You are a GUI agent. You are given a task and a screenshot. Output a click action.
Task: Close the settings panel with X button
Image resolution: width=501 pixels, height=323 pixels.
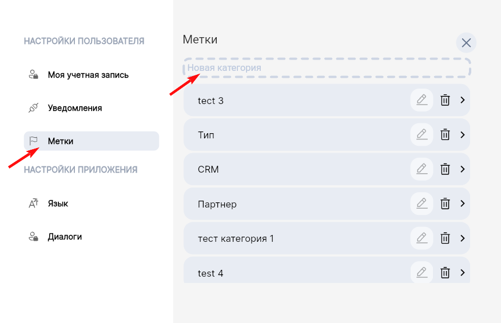point(466,43)
